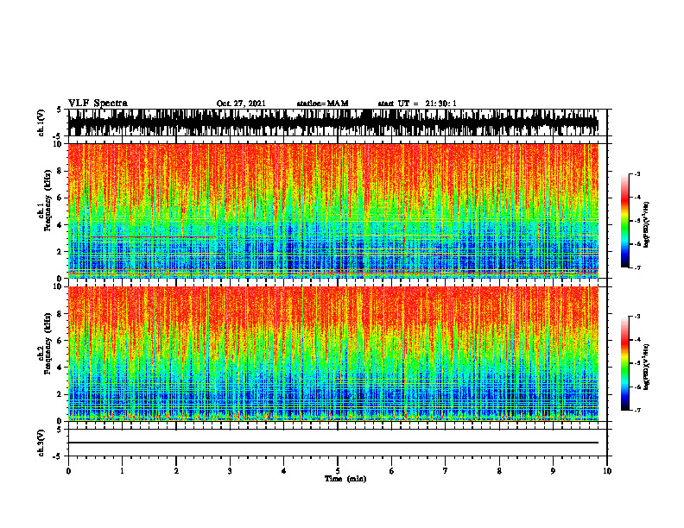Click the "6" kHz tick on ch.2 frequency axis
This screenshot has height=528, width=684.
(60, 340)
